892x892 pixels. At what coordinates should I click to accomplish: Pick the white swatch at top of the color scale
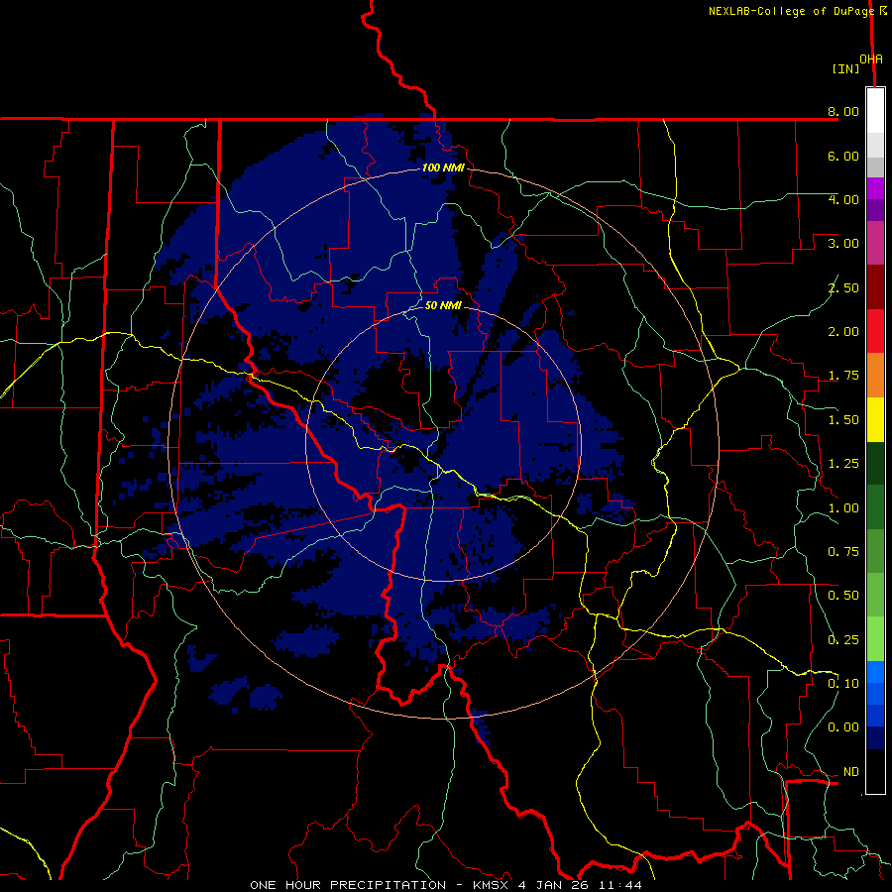(x=875, y=110)
